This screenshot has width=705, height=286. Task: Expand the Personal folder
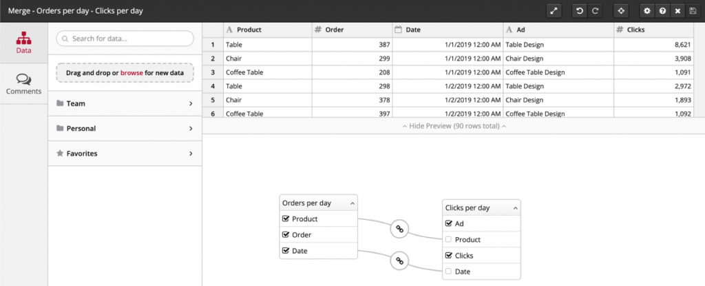[125, 128]
